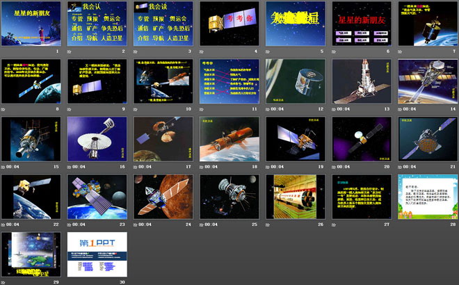Select slide 21 thumbnail
Image resolution: width=459 pixels, height=285 pixels.
point(428,139)
